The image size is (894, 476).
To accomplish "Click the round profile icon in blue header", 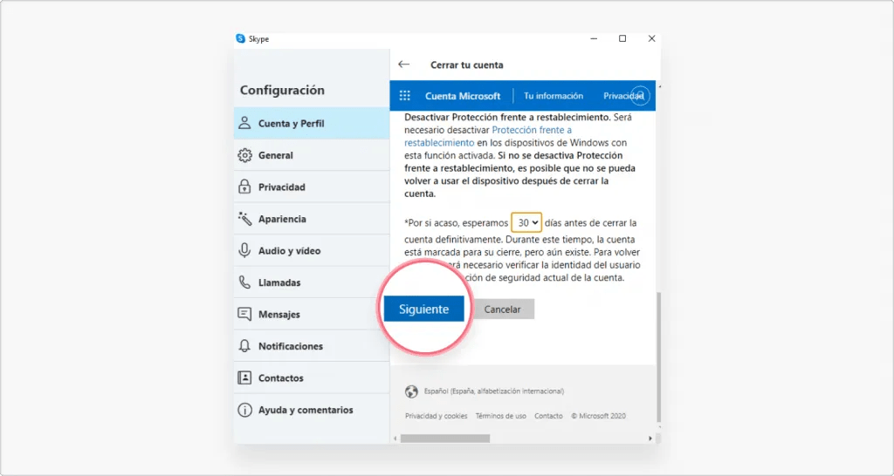I will [x=640, y=96].
